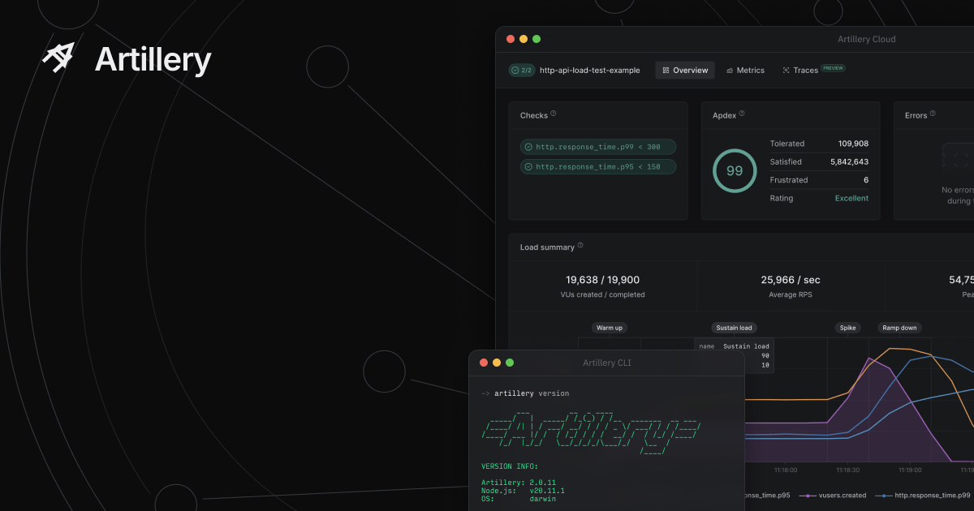Viewport: 974px width, 511px height.
Task: Click the 25,966 / sec average RPS
Action: [791, 280]
